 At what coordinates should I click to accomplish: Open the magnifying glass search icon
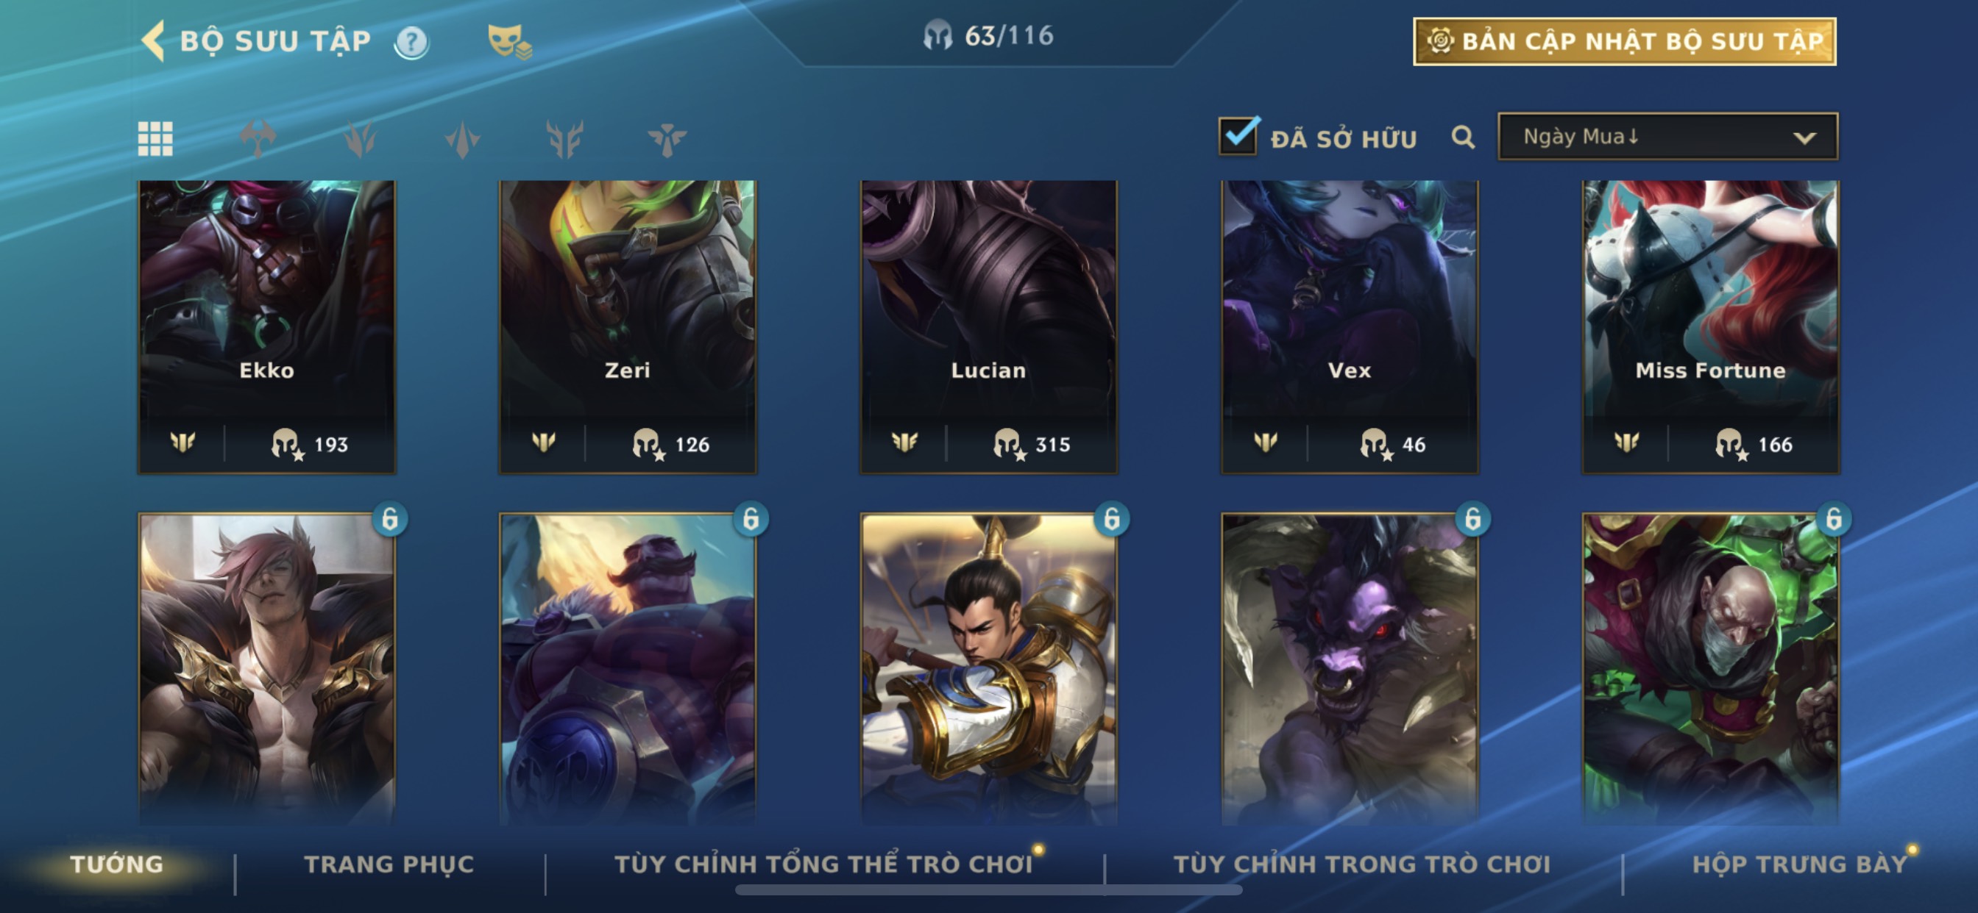click(1463, 138)
